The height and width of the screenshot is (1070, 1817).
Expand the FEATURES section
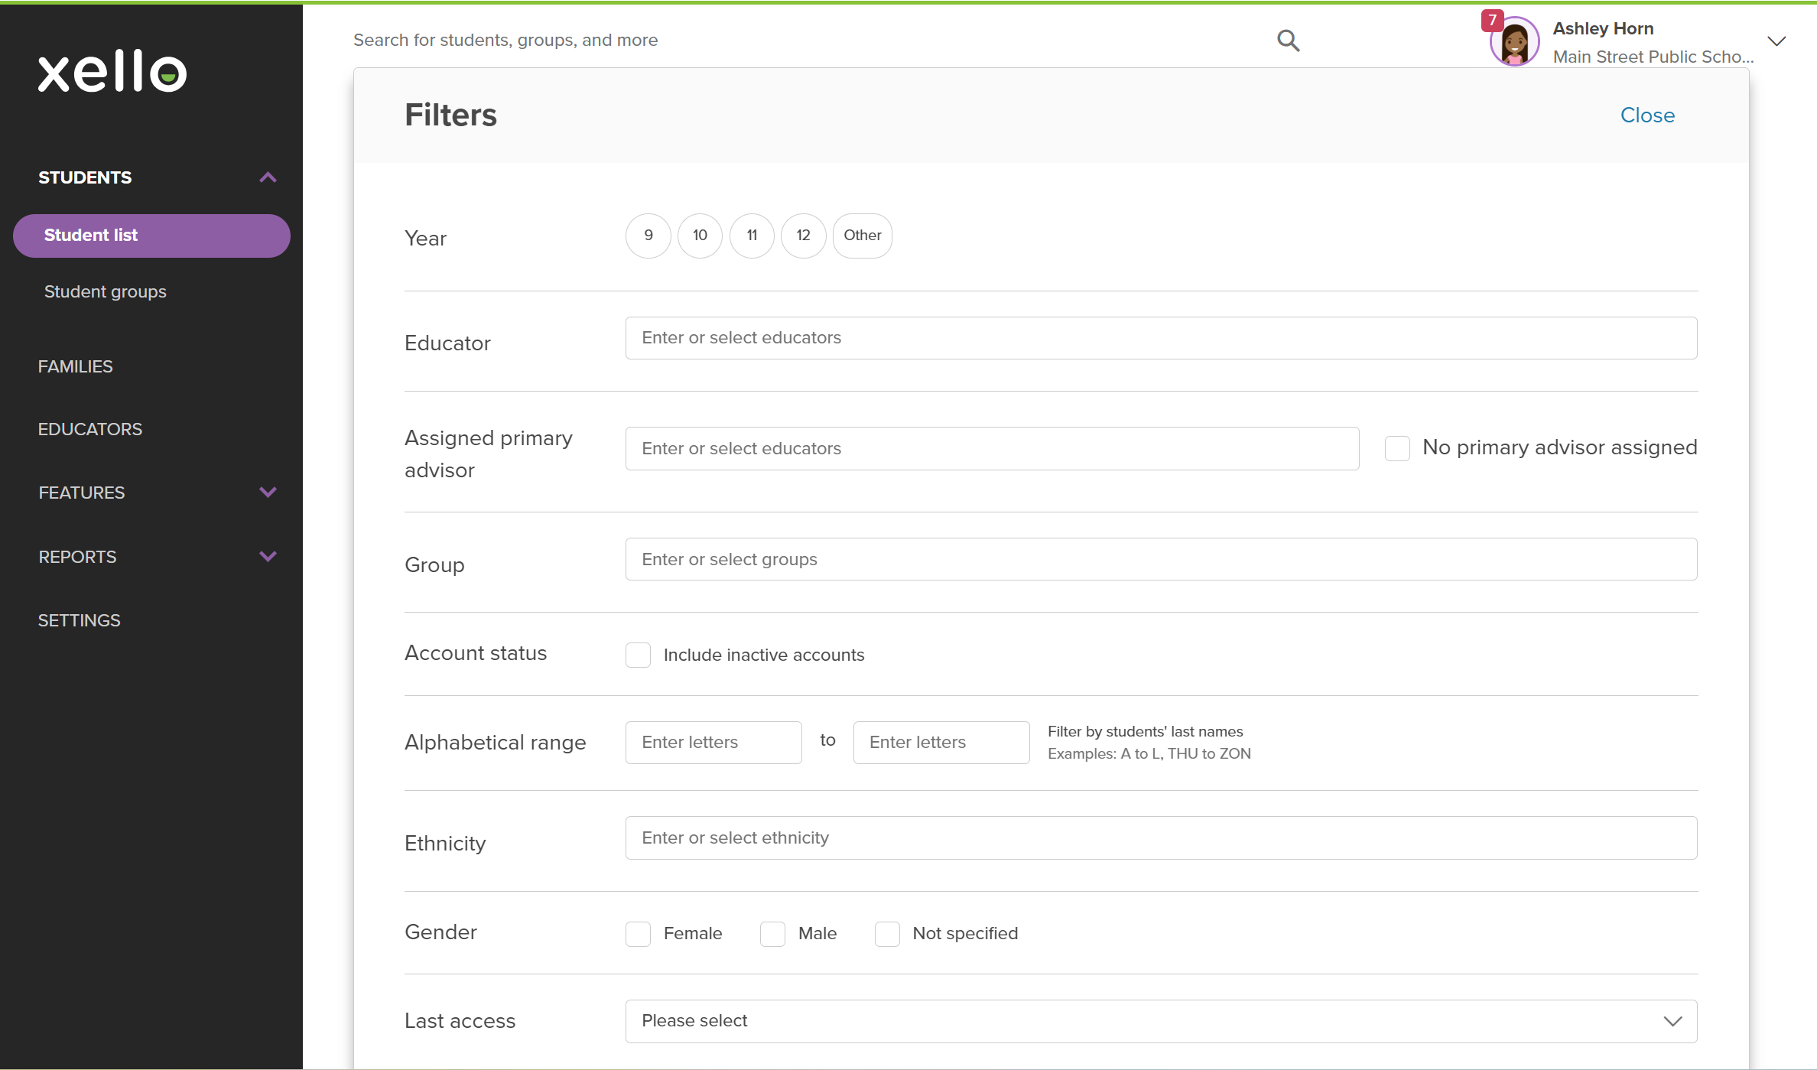tap(268, 492)
